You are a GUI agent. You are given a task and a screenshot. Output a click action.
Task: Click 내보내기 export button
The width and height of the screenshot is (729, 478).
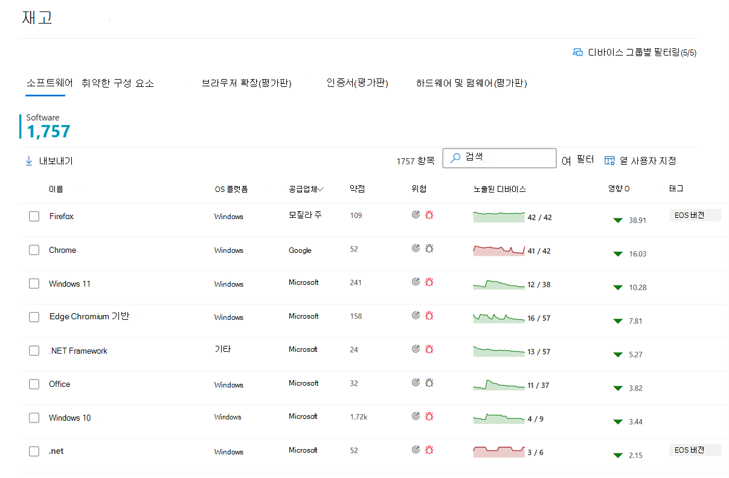[49, 161]
